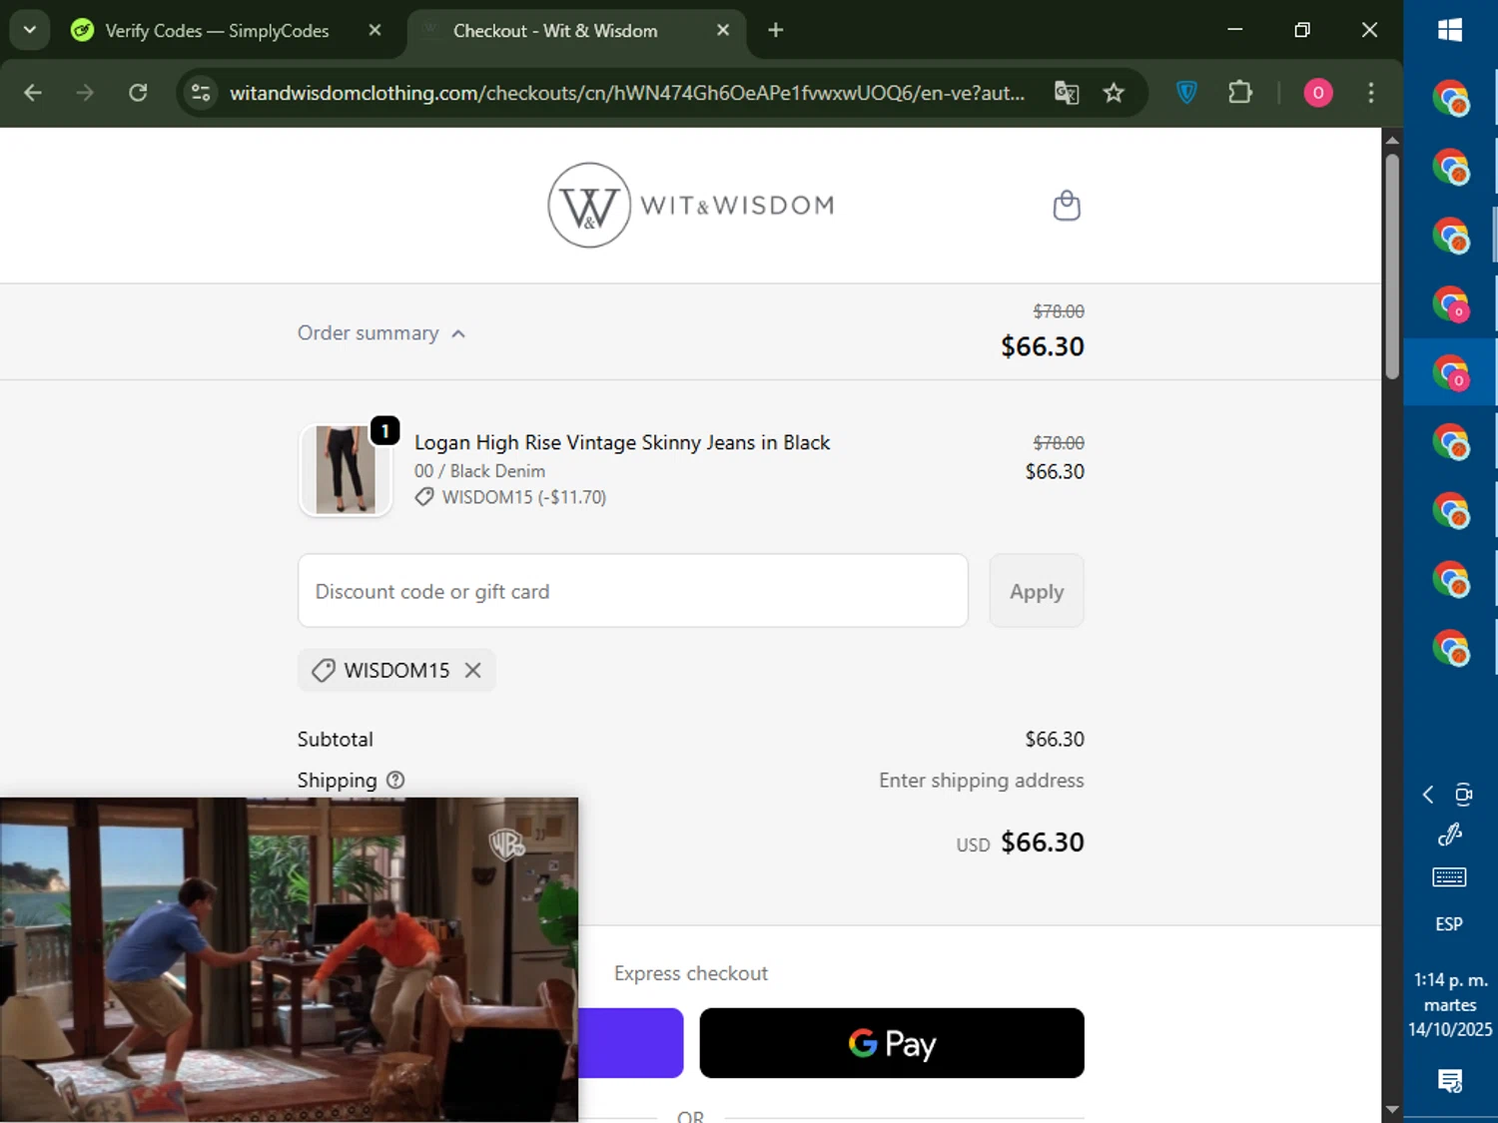The width and height of the screenshot is (1498, 1123).
Task: Open the Bitwarden shield extension
Action: (x=1186, y=93)
